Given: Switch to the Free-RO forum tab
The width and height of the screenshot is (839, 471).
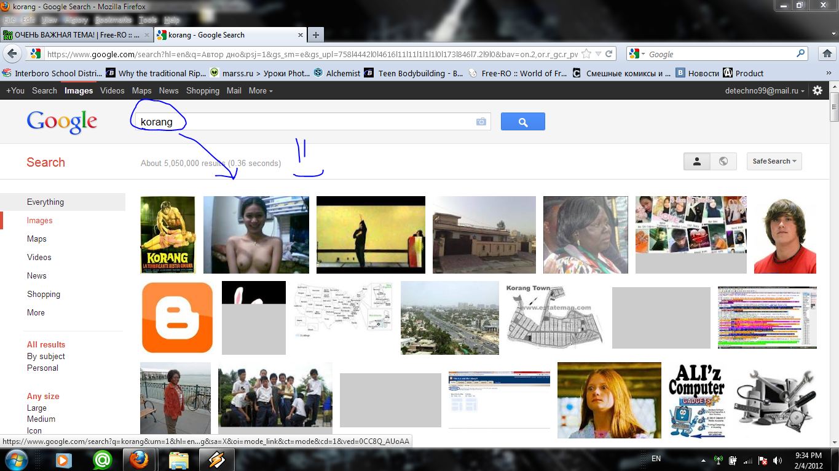Looking at the screenshot, I should (77, 35).
